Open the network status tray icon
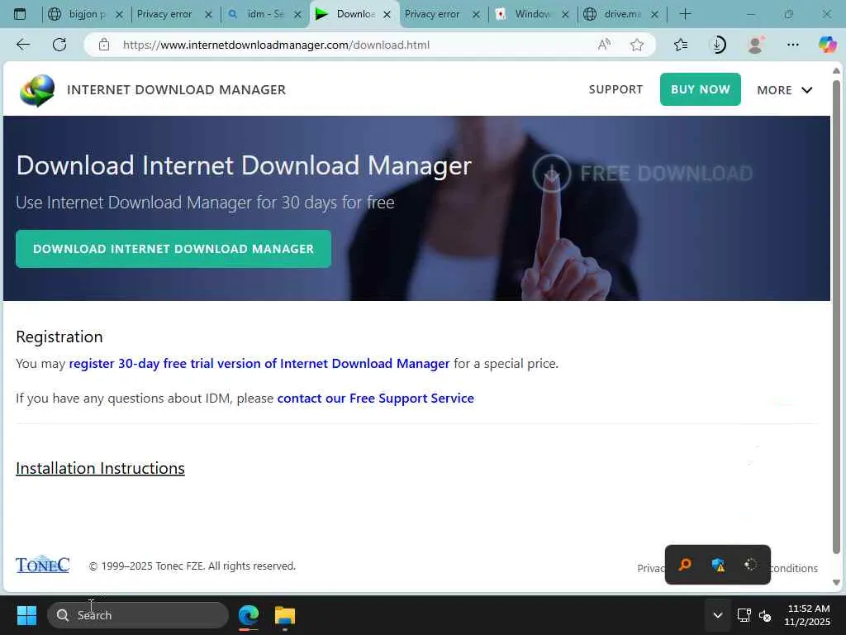Image resolution: width=846 pixels, height=635 pixels. pos(744,615)
